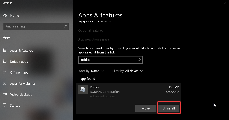Click the Startup sidebar icon

tap(5, 105)
